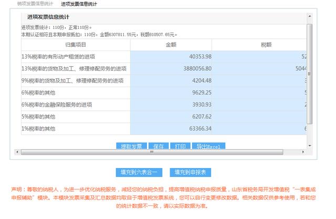Switch to 销项发票信息统计 tab
The image size is (336, 219).
click(x=35, y=4)
